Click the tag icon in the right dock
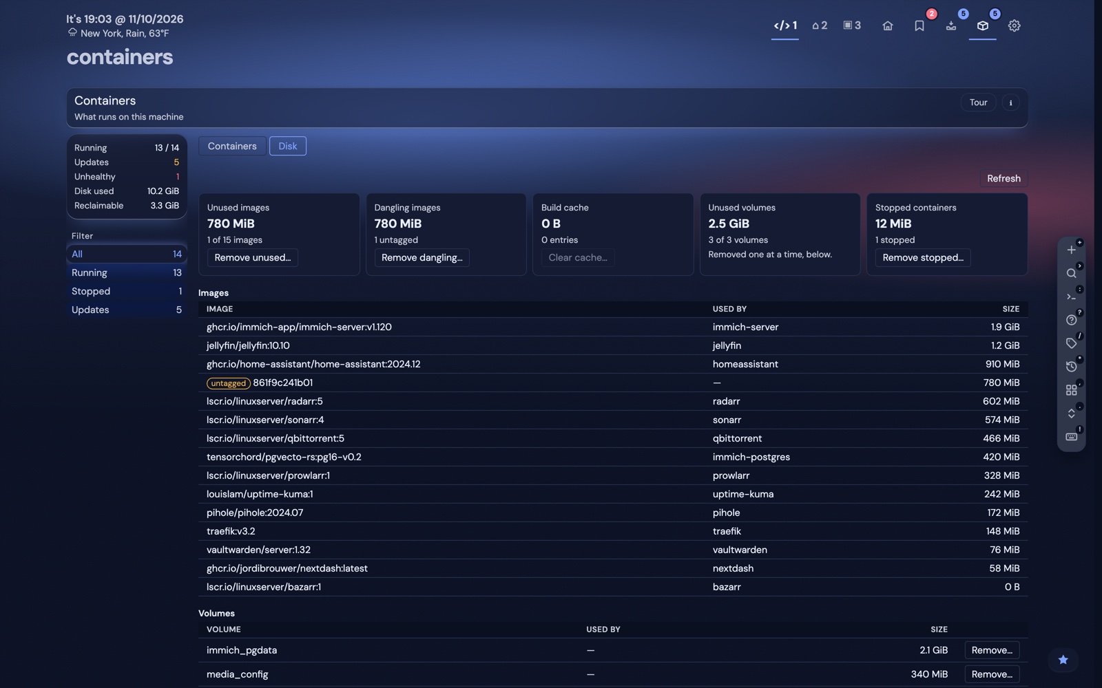This screenshot has height=688, width=1102. pos(1072,343)
